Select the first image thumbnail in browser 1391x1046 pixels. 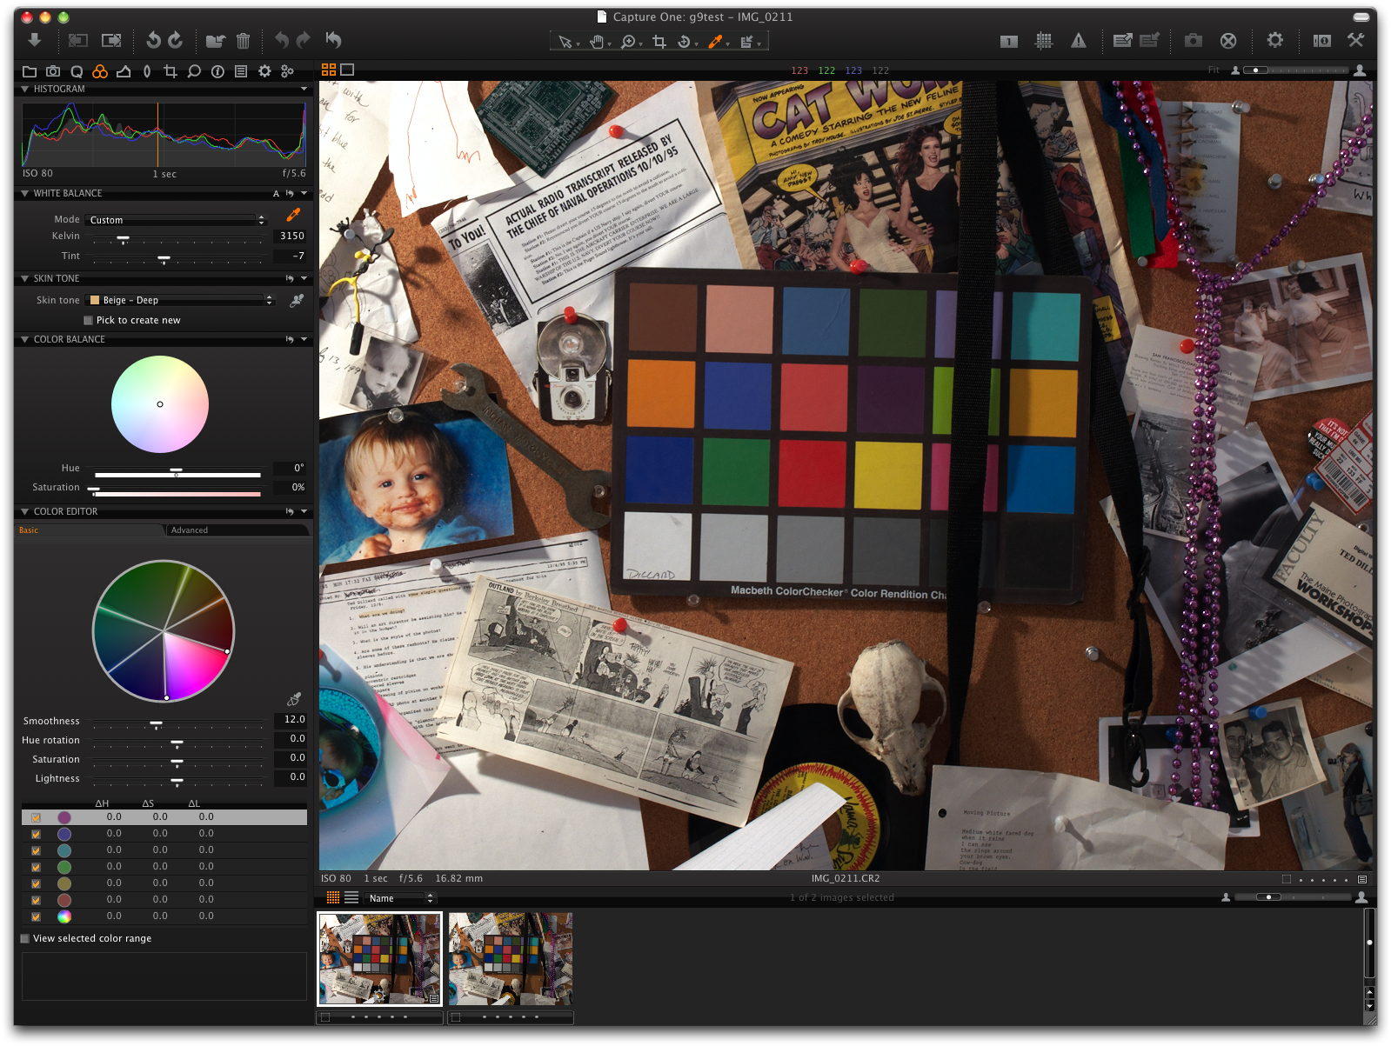tap(379, 959)
